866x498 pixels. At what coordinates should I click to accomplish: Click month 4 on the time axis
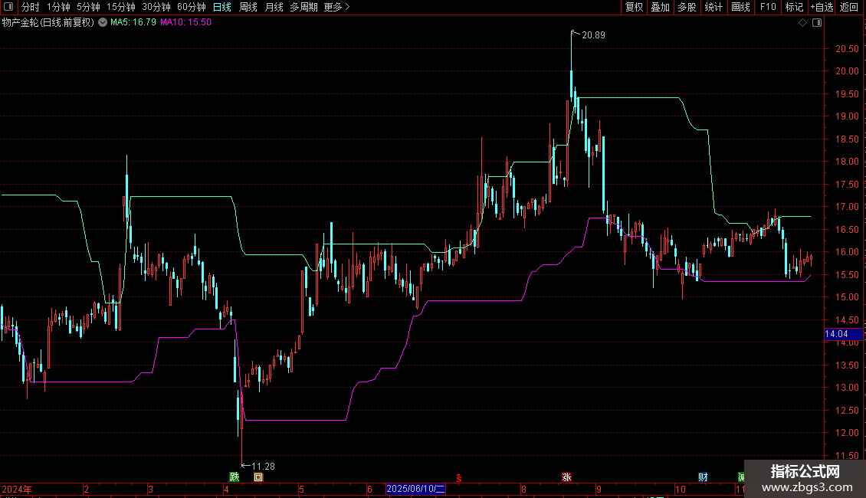pyautogui.click(x=226, y=489)
